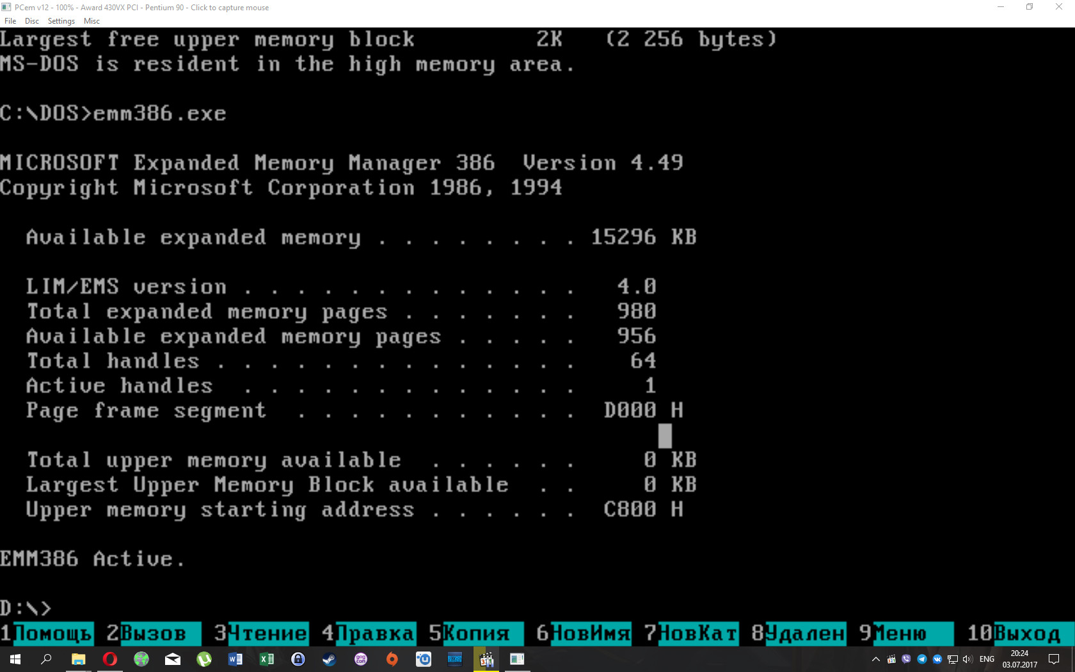This screenshot has width=1075, height=672.
Task: Launch Microsoft Excel from the taskbar
Action: click(266, 659)
